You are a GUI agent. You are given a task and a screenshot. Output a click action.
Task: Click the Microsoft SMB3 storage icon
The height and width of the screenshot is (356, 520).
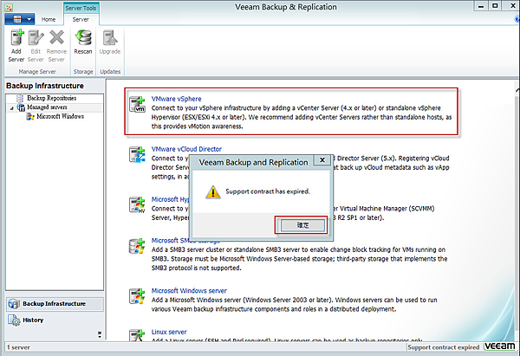click(x=137, y=246)
